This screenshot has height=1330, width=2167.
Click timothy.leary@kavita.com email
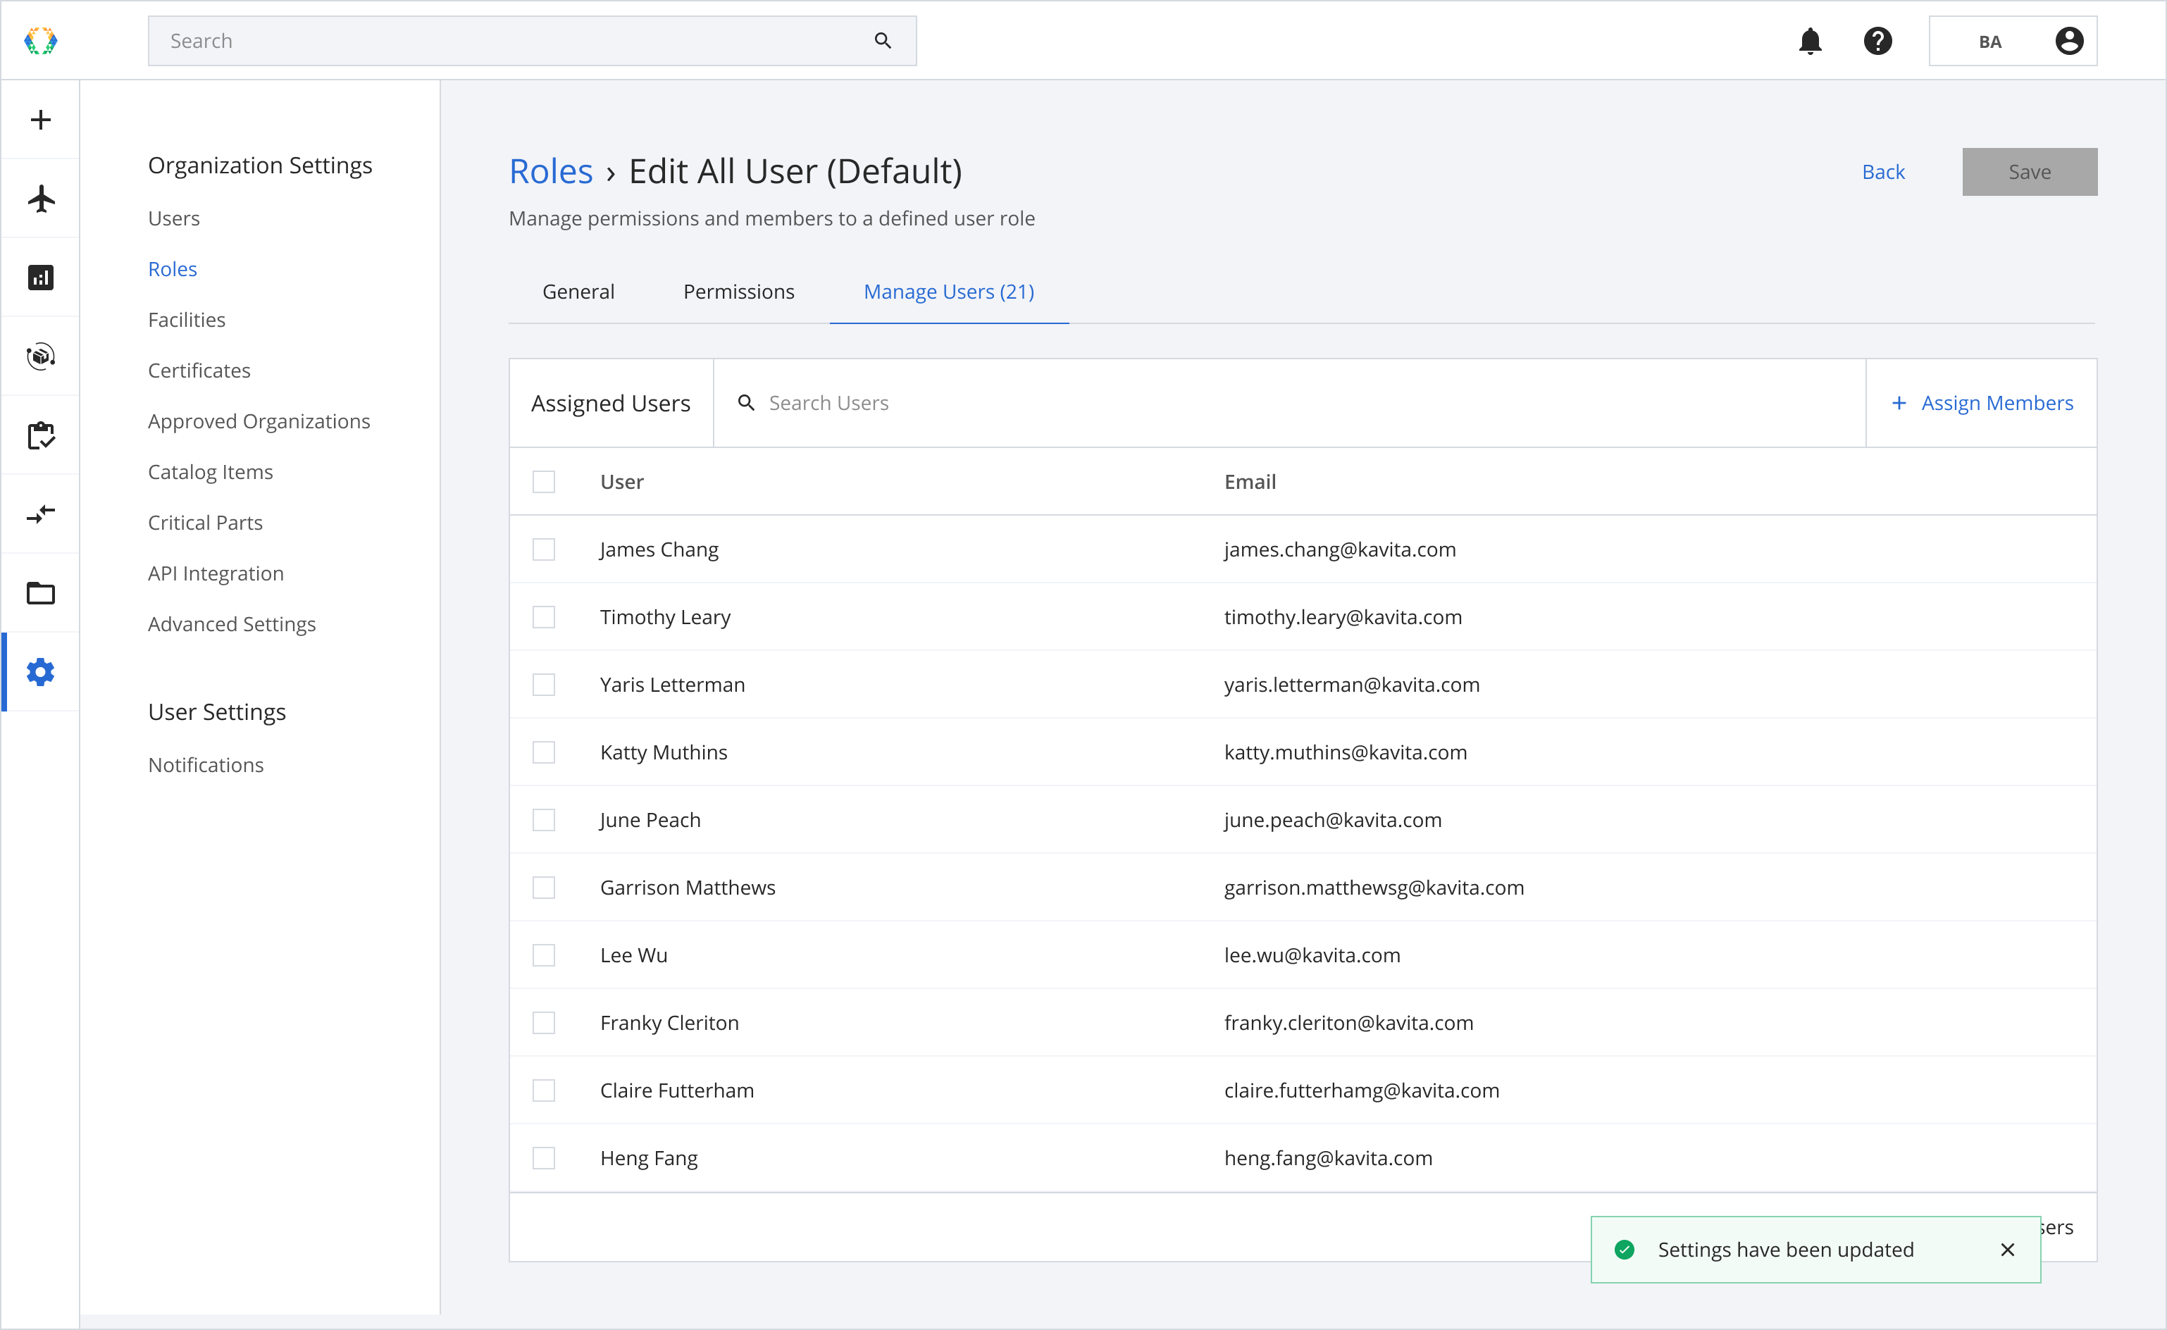click(x=1343, y=618)
